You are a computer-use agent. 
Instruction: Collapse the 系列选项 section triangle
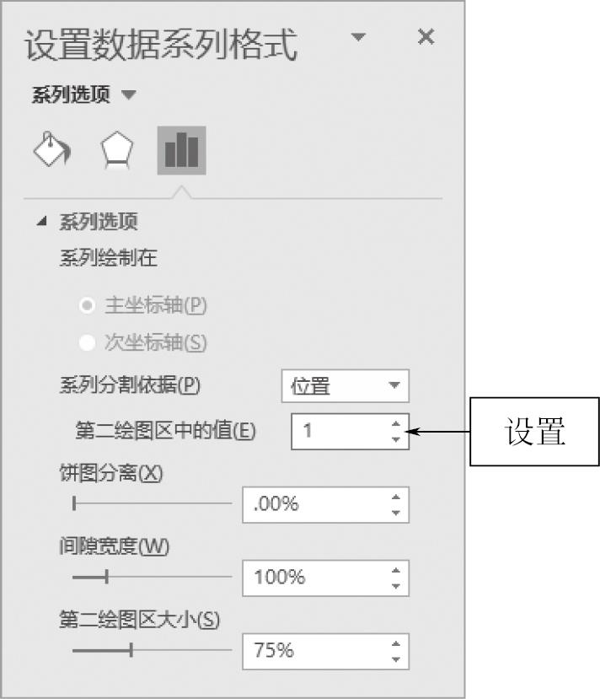[42, 222]
